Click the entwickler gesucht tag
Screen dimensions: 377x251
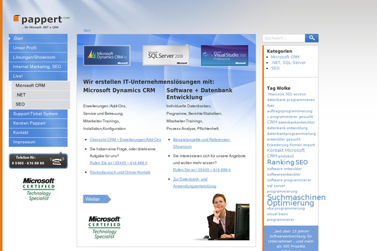pos(284,139)
